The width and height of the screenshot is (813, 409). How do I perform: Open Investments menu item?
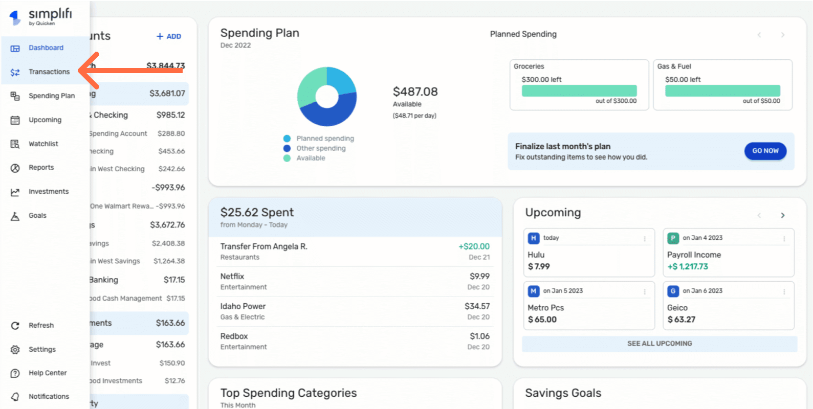49,192
